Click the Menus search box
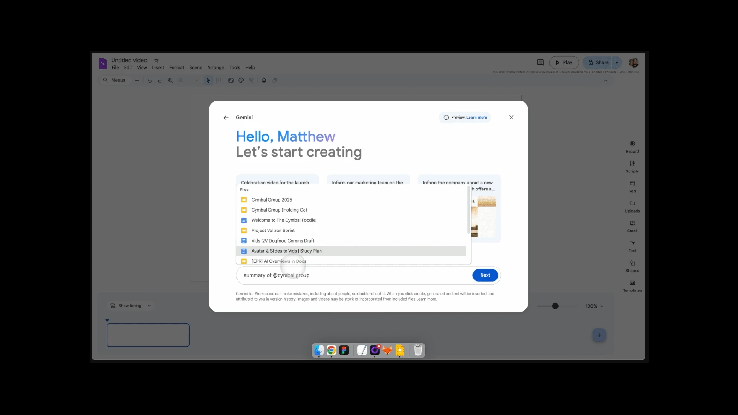The image size is (738, 415). (114, 80)
